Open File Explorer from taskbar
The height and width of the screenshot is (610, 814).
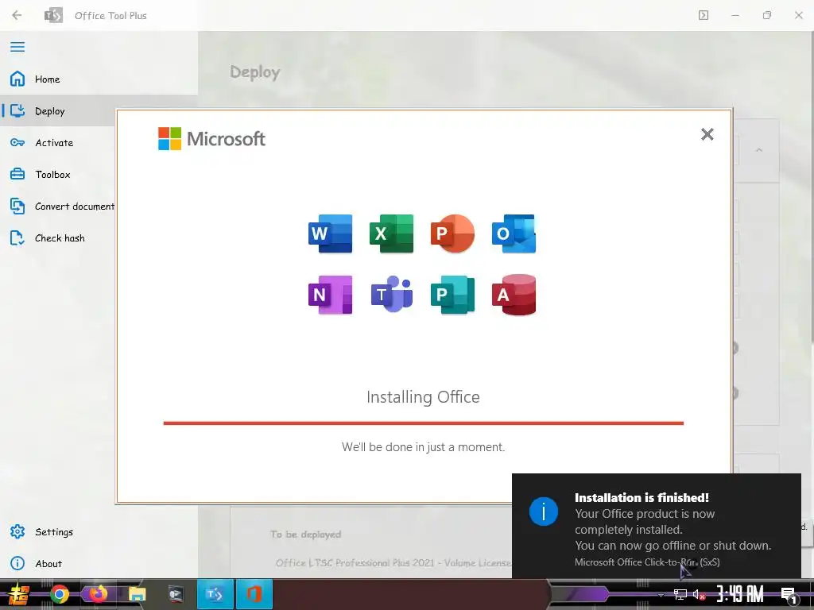pyautogui.click(x=137, y=594)
